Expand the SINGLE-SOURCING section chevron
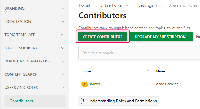The width and height of the screenshot is (200, 109). [63, 48]
